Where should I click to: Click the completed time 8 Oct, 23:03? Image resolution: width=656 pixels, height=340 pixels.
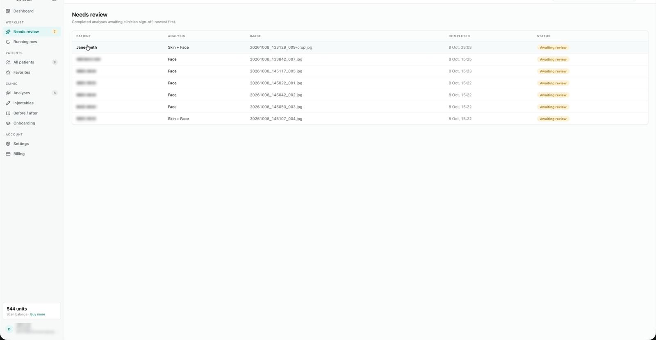pyautogui.click(x=460, y=47)
